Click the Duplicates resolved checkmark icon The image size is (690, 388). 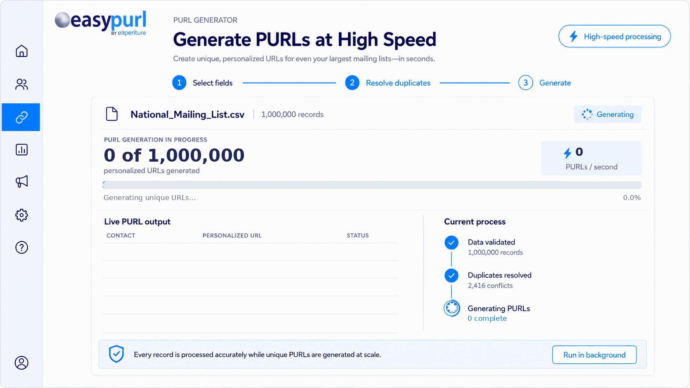(x=451, y=275)
